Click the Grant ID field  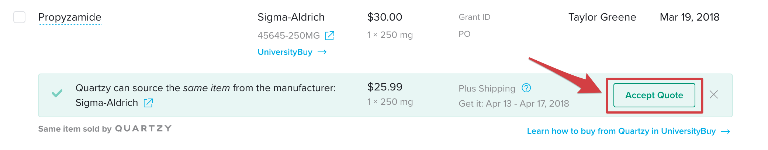pyautogui.click(x=474, y=17)
